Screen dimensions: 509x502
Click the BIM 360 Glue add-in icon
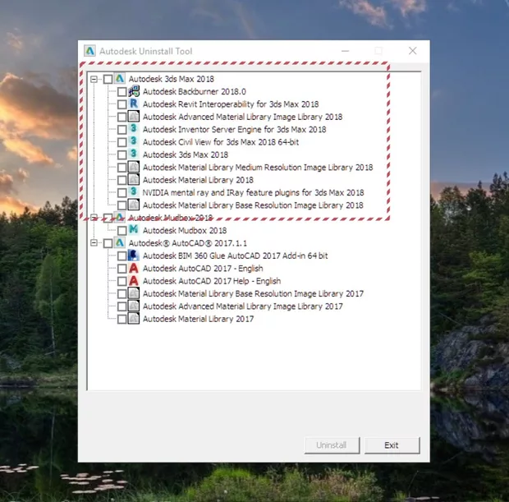click(134, 256)
